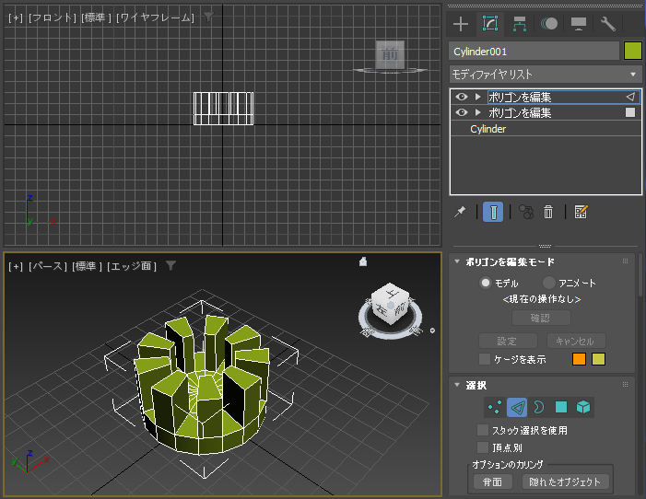
Task: Click the 前 ViewCube face in front viewport
Action: tap(390, 54)
